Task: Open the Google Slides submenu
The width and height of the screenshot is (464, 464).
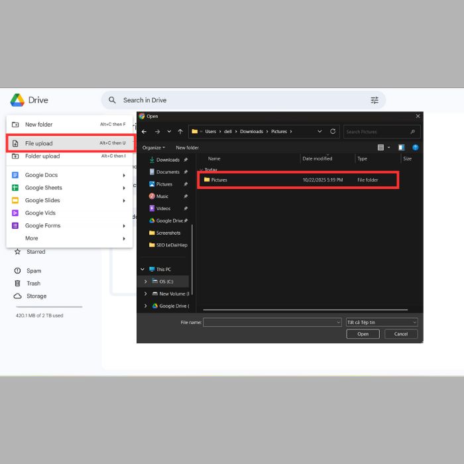Action: click(x=69, y=200)
